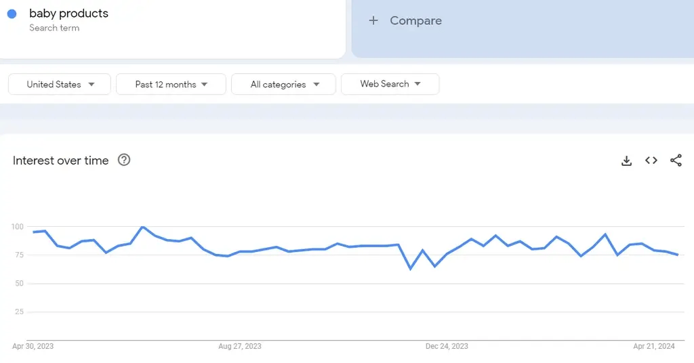
Task: Open the Web Search type dropdown
Action: [x=390, y=84]
